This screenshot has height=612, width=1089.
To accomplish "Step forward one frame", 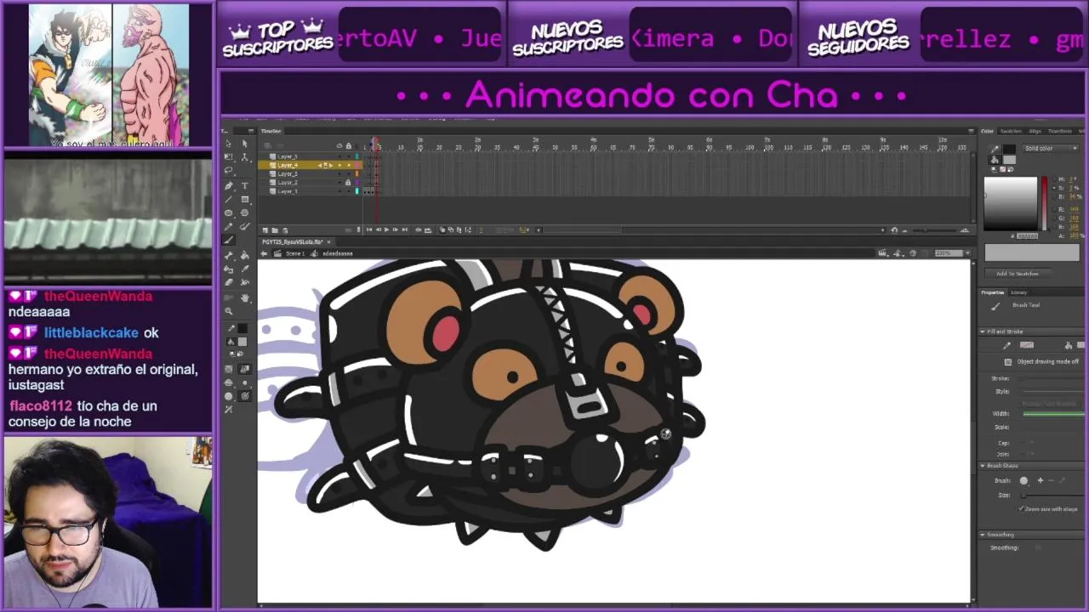I will click(396, 229).
